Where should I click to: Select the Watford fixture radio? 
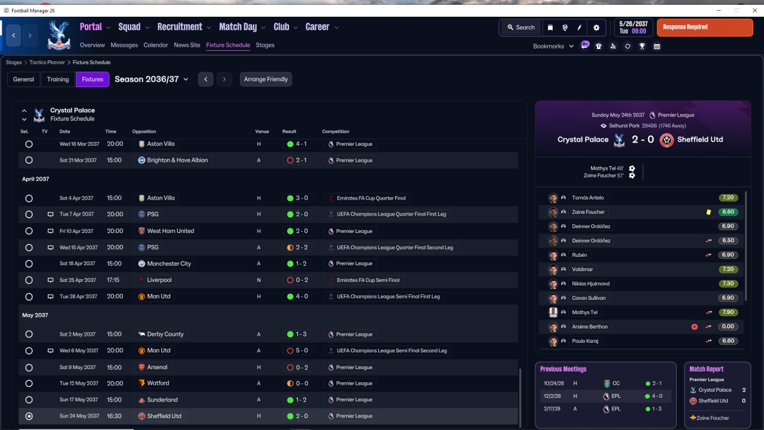pyautogui.click(x=29, y=383)
